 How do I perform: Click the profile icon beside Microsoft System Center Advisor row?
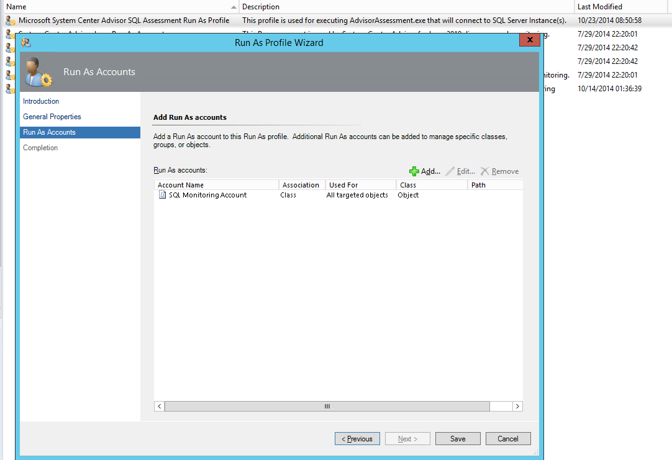tap(9, 20)
